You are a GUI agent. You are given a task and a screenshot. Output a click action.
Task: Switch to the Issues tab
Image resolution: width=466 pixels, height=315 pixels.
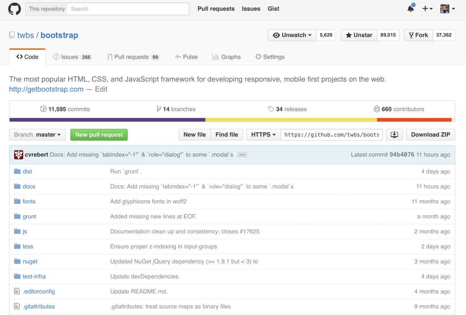pyautogui.click(x=72, y=57)
